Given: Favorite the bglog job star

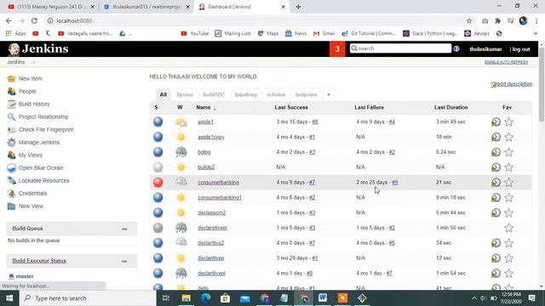Looking at the screenshot, I should tap(509, 152).
